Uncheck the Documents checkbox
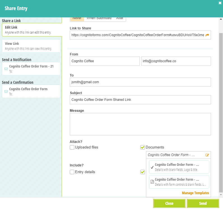 click(x=143, y=147)
